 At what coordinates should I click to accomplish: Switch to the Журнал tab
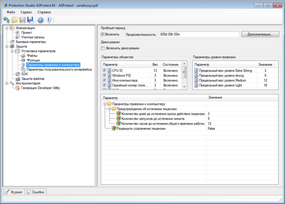14,192
